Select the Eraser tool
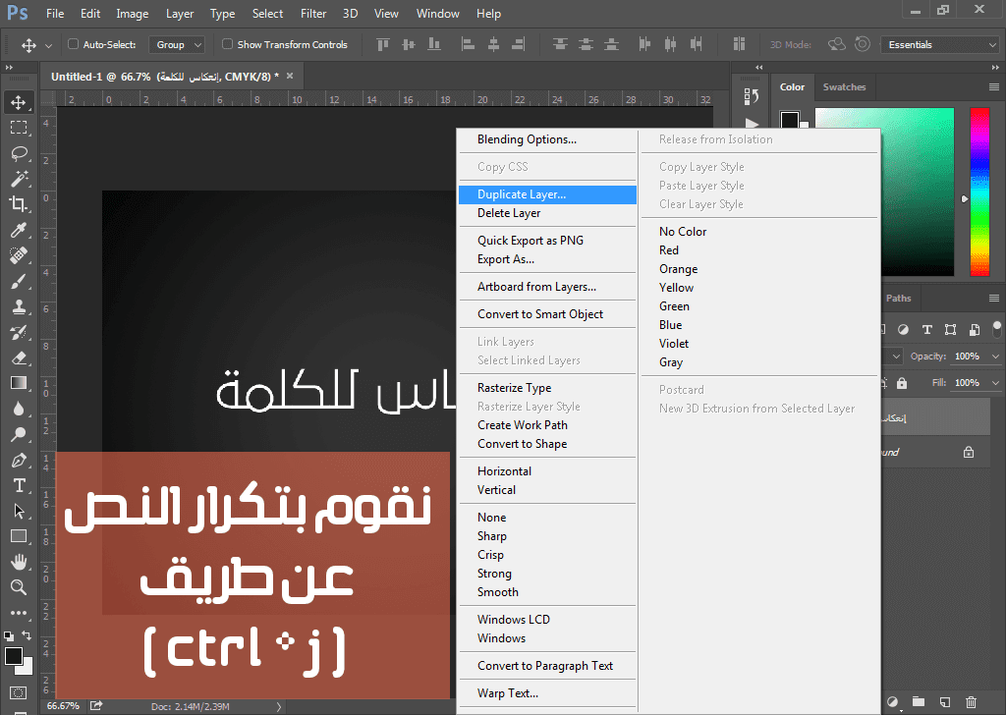 (x=19, y=357)
